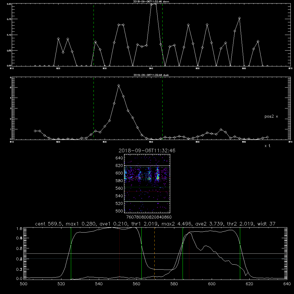The width and height of the screenshot is (294, 294).
Task: Click '640' label on heatmap y-axis
Action: tap(119, 158)
